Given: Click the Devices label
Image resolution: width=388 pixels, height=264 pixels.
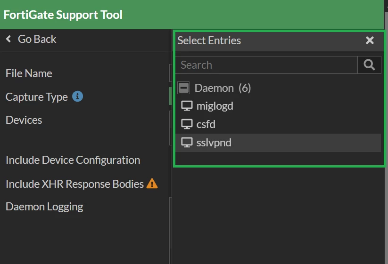Looking at the screenshot, I should [x=24, y=120].
